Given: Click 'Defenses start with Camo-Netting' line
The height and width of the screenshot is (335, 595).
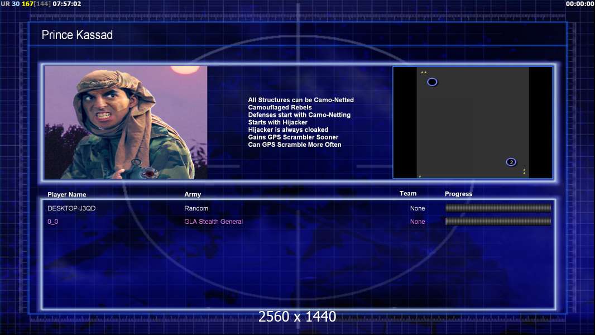Looking at the screenshot, I should [x=299, y=114].
